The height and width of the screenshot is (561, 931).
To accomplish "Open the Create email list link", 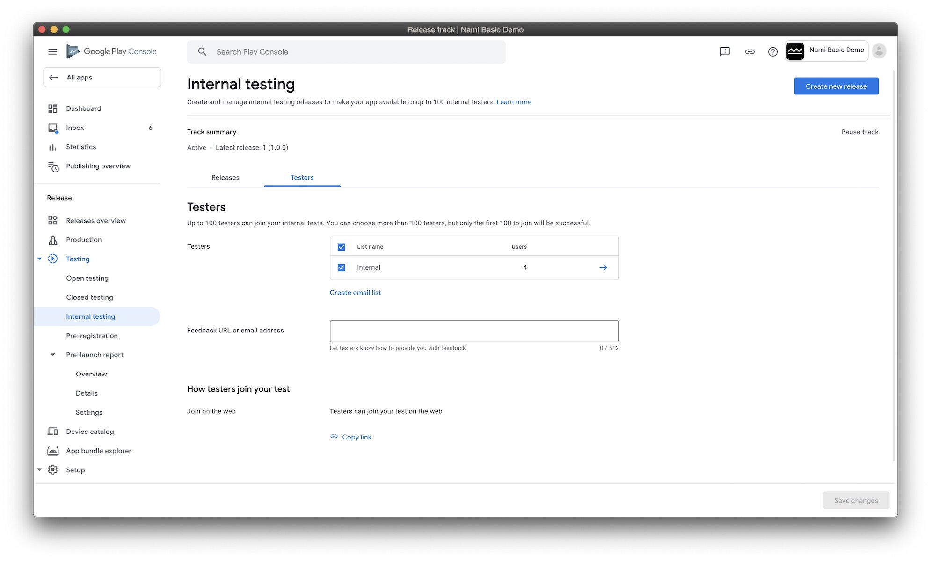I will click(x=355, y=292).
